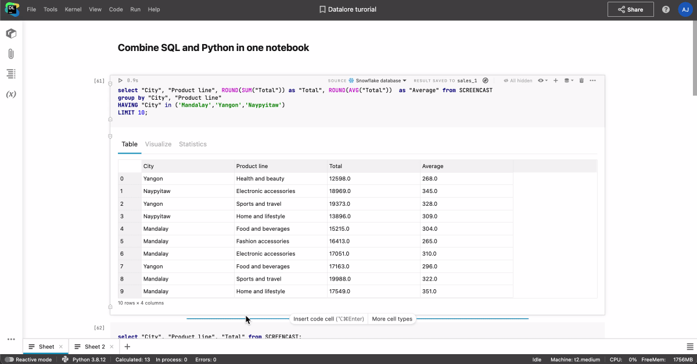Click More cell types button

pyautogui.click(x=392, y=319)
